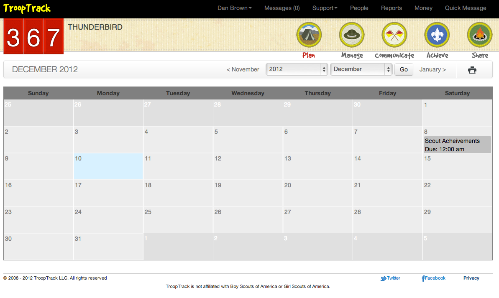
Task: Select December 30 on the calendar
Action: coord(38,247)
